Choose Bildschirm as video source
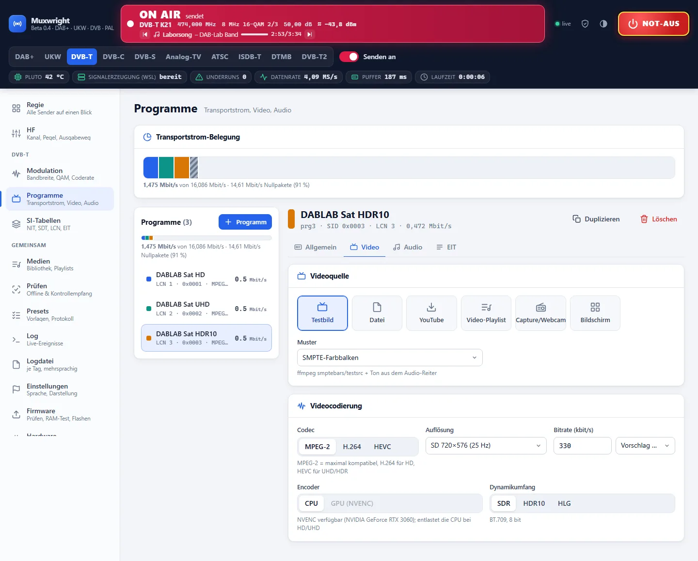698x561 pixels. pyautogui.click(x=595, y=313)
